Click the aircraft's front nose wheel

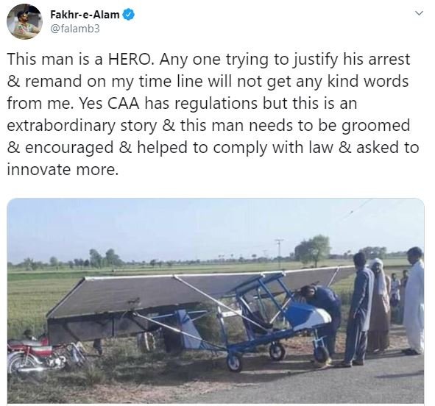[321, 354]
